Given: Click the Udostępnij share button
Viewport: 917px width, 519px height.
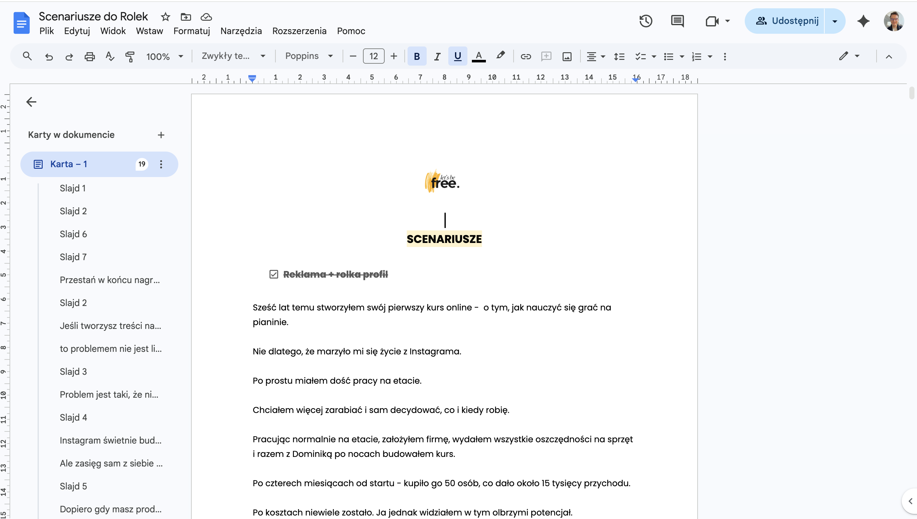Looking at the screenshot, I should click(785, 21).
